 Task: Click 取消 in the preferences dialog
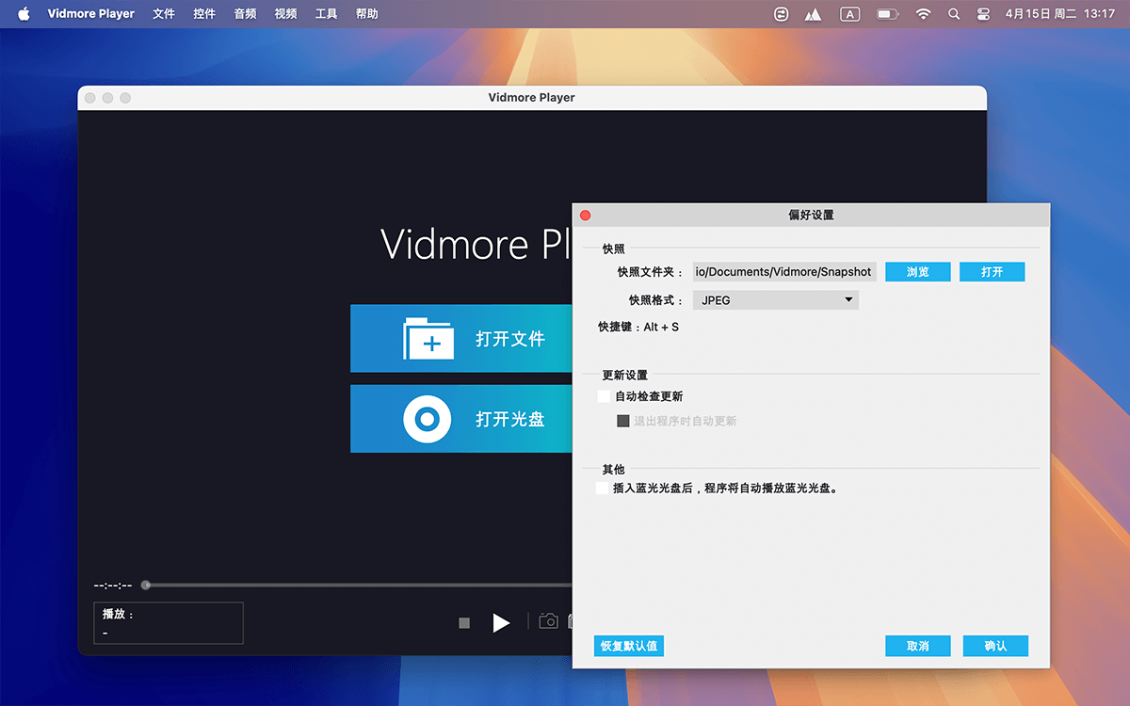[918, 647]
